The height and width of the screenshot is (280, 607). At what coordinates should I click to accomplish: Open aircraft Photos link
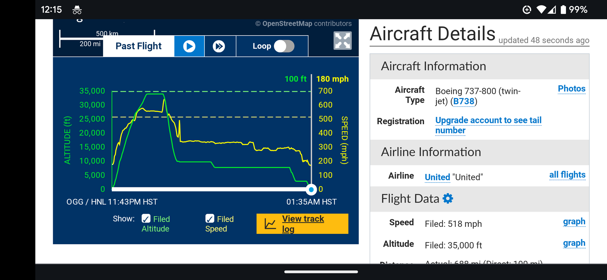click(571, 89)
